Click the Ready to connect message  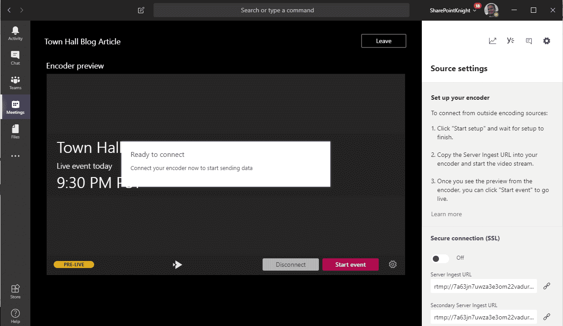226,164
